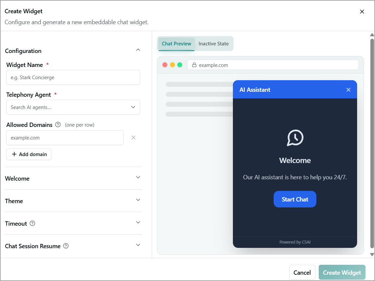This screenshot has height=281, width=375.
Task: Expand the Timeout section chevron
Action: click(138, 222)
